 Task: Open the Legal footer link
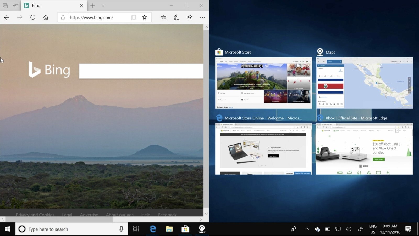67,215
